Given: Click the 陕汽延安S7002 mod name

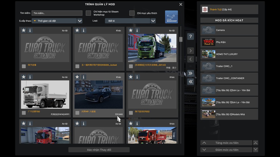Looking at the screenshot, I should click(x=142, y=112).
